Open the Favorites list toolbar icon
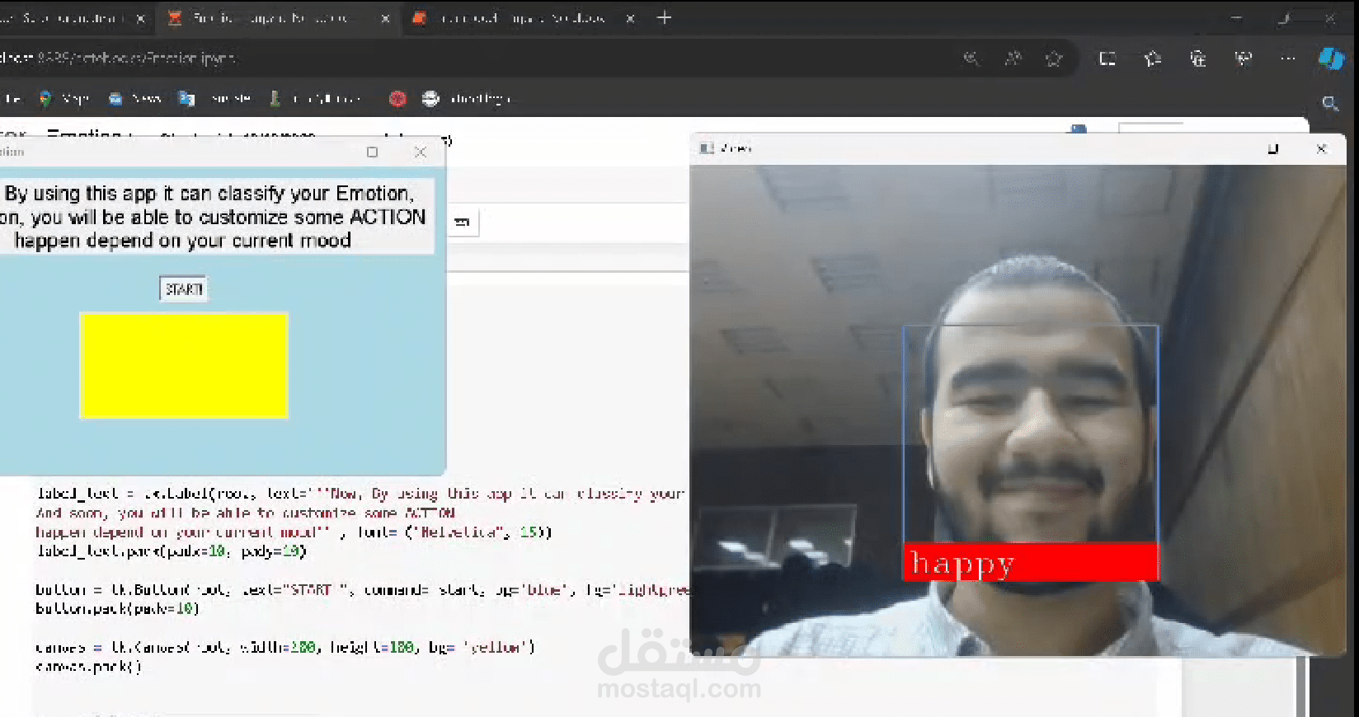Viewport: 1359px width, 717px height. tap(1153, 59)
